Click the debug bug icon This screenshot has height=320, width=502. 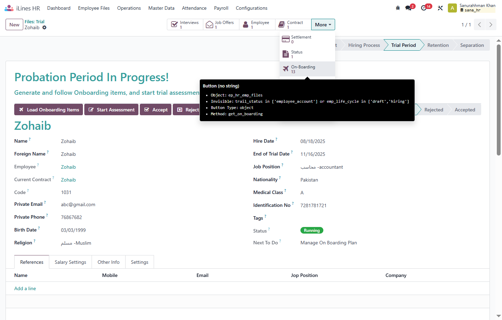pyautogui.click(x=398, y=8)
